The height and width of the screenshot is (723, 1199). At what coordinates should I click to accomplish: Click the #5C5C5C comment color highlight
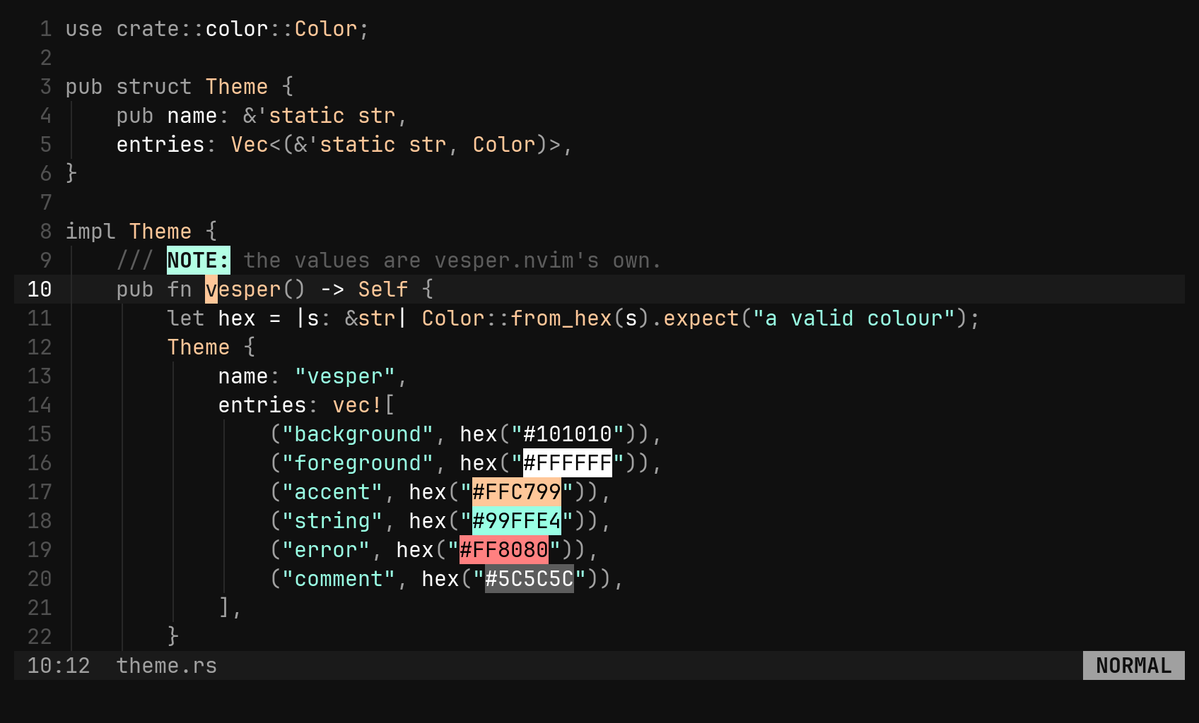(x=530, y=579)
